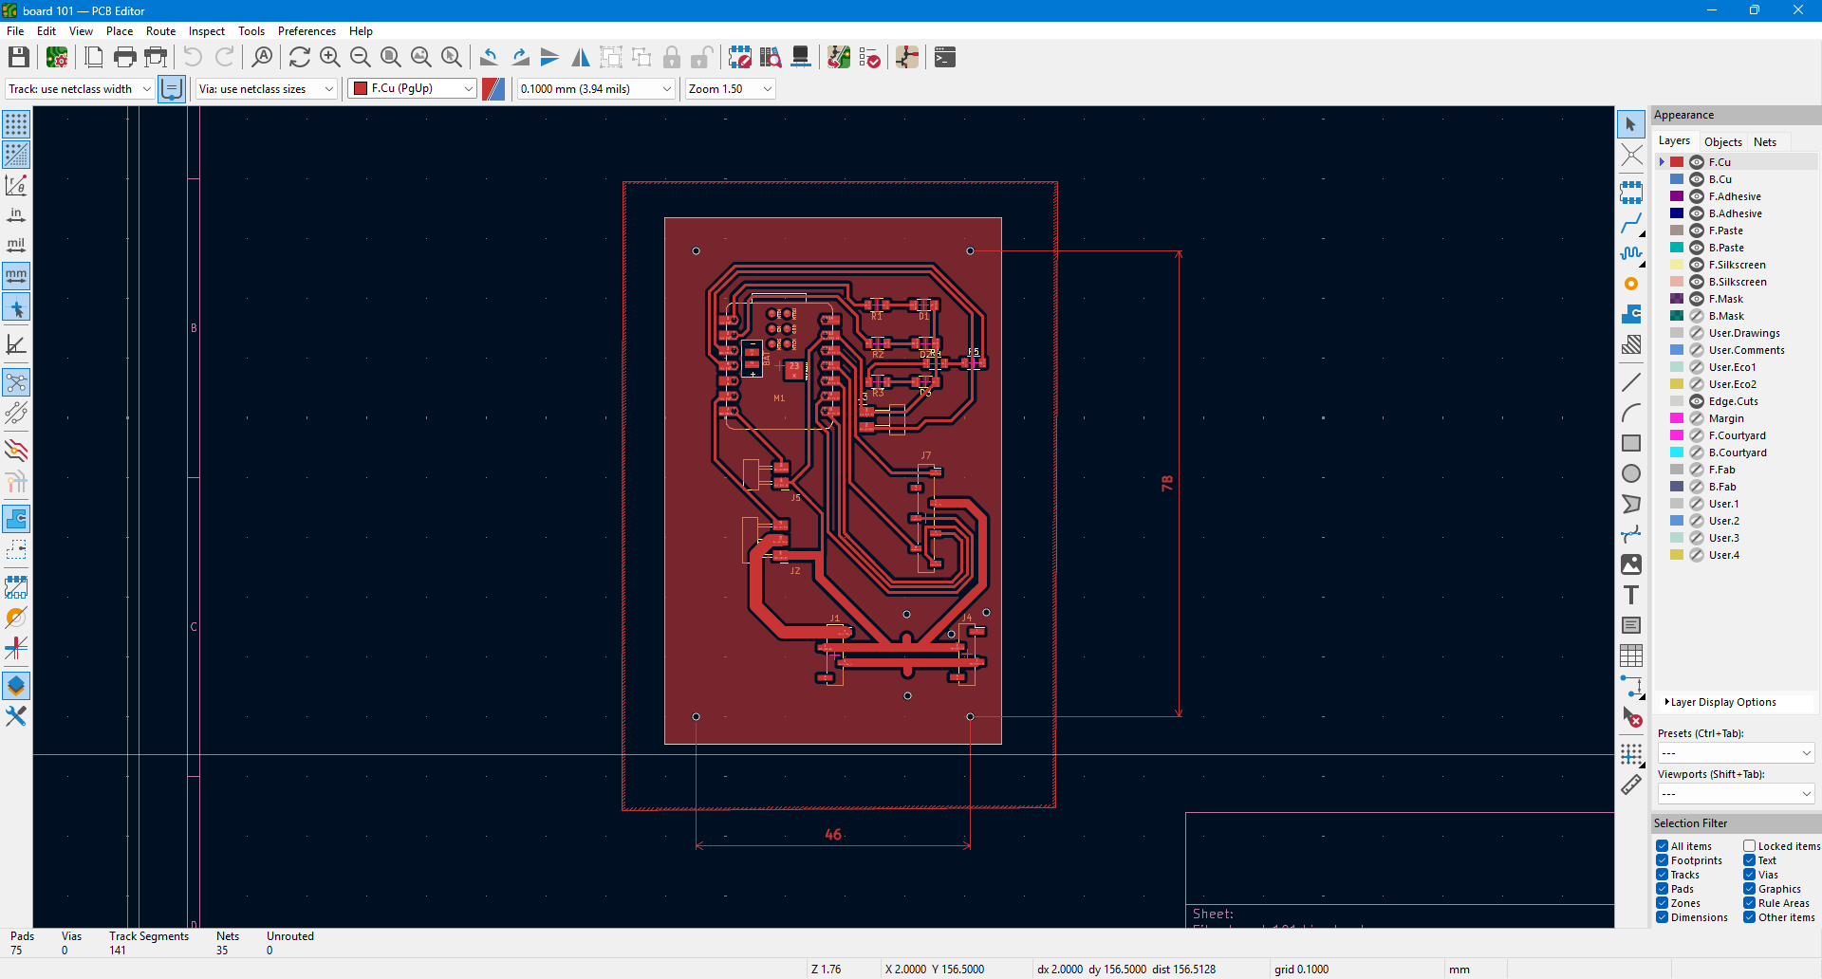Click the Save board icon
Image resolution: width=1822 pixels, height=979 pixels.
pyautogui.click(x=18, y=58)
